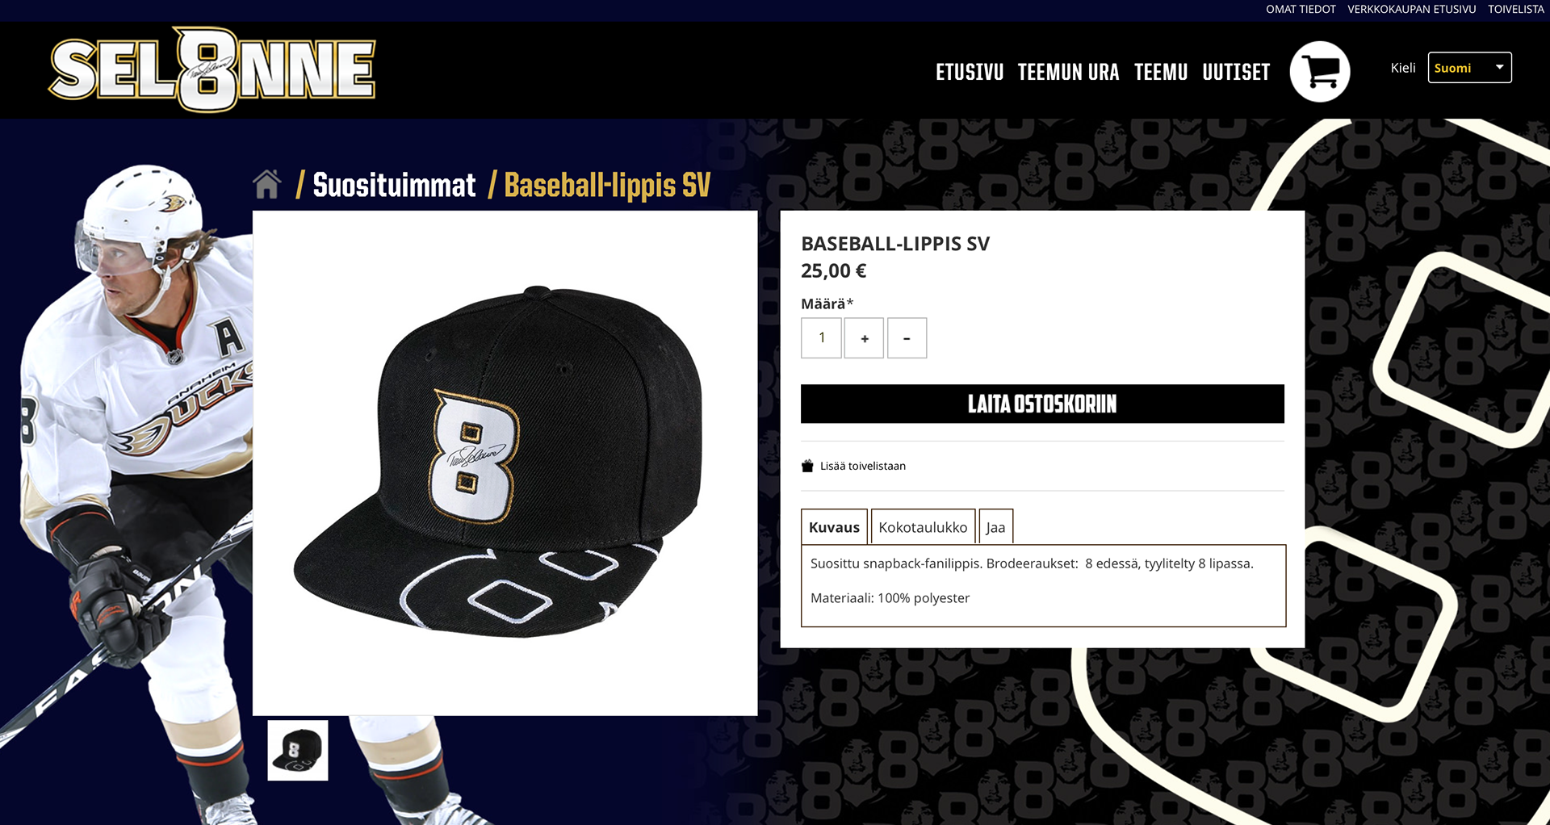This screenshot has height=825, width=1550.
Task: Switch to the Jaa tab
Action: (x=995, y=527)
